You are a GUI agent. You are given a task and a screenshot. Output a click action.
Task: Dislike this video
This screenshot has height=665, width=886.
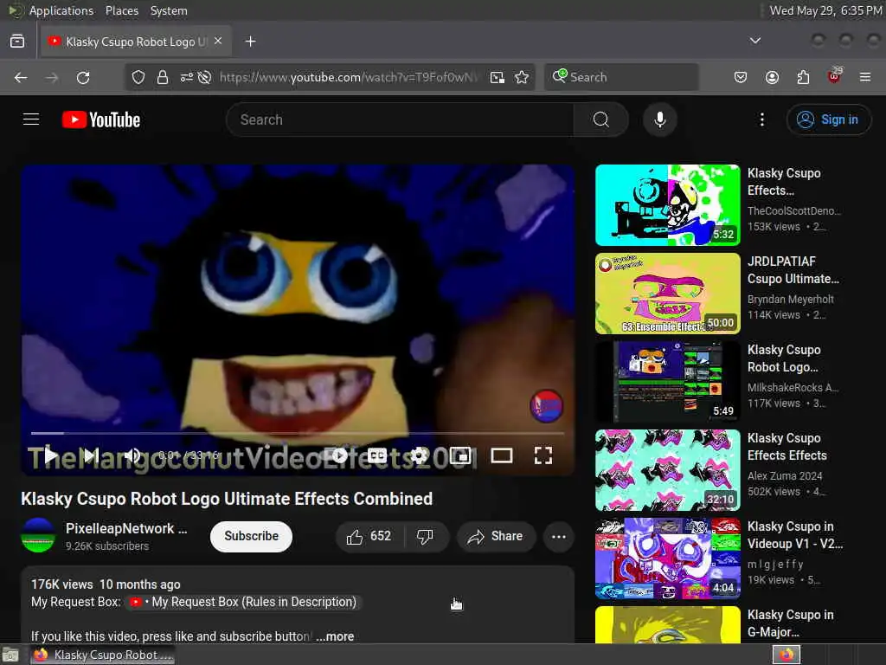pyautogui.click(x=425, y=536)
